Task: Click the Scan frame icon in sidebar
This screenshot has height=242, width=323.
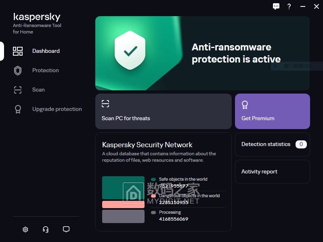Action: (x=18, y=90)
